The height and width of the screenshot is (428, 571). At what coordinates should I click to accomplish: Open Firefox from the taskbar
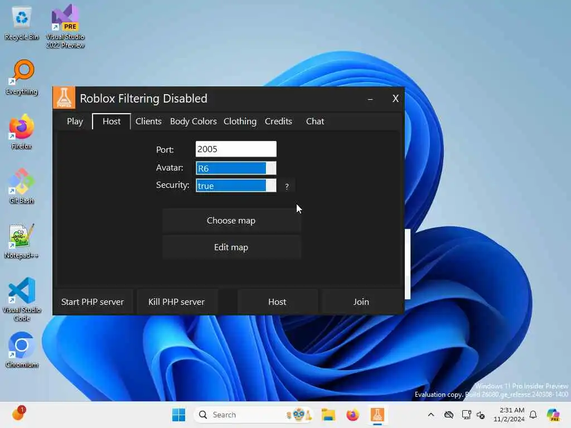click(x=352, y=415)
